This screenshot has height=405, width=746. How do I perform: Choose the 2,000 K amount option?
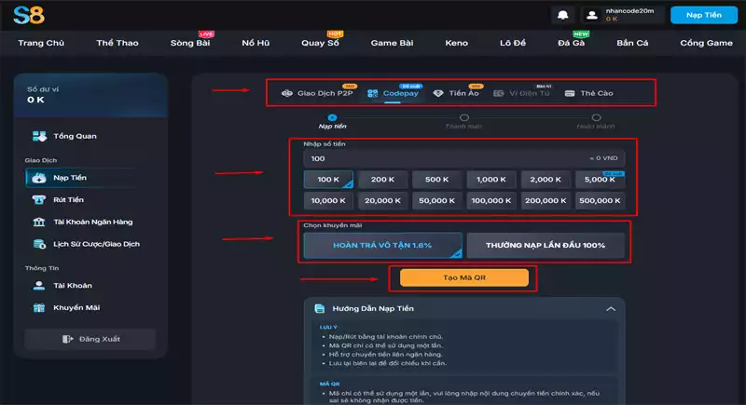[x=546, y=180]
